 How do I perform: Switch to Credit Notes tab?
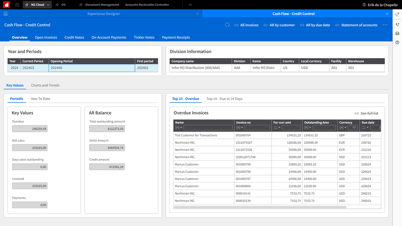[x=74, y=37]
